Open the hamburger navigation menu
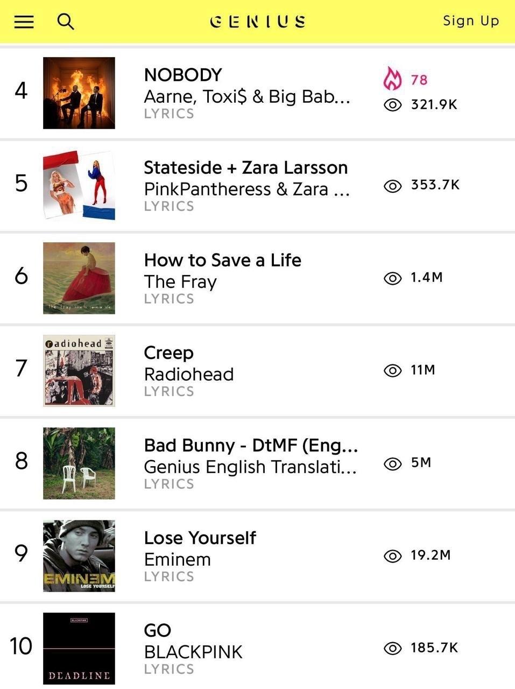 (24, 22)
